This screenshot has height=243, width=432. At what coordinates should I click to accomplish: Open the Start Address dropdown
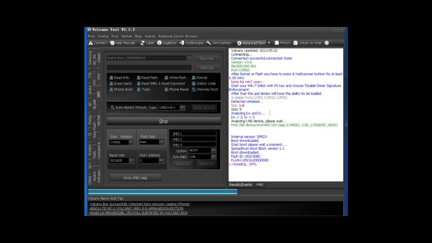coord(161,161)
